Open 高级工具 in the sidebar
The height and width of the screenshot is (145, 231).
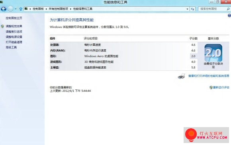tap(11, 47)
